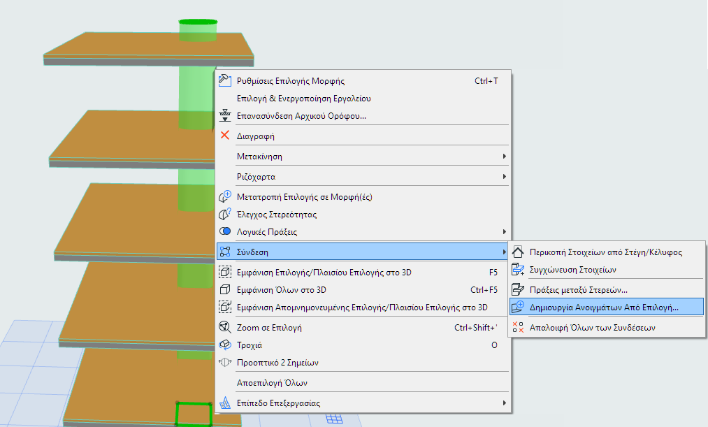
Task: Open the Λογικές Πράξεις entry
Action: tap(363, 231)
